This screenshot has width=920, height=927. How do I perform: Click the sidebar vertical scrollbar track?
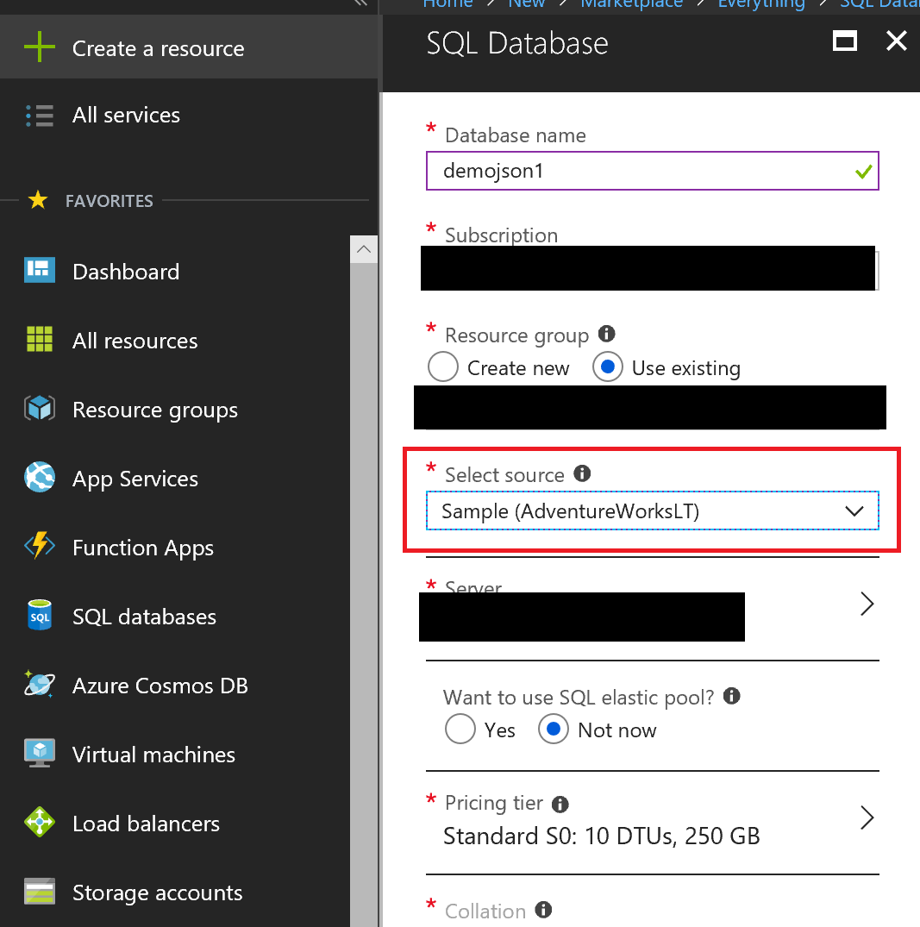coord(364,594)
